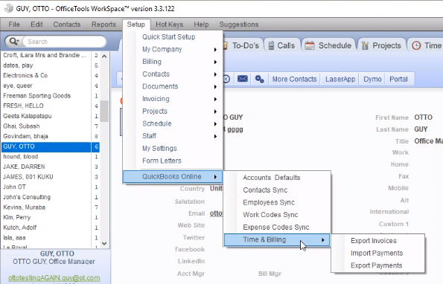Click the email envelope toolbar icon
This screenshot has height=284, width=443.
click(x=243, y=79)
